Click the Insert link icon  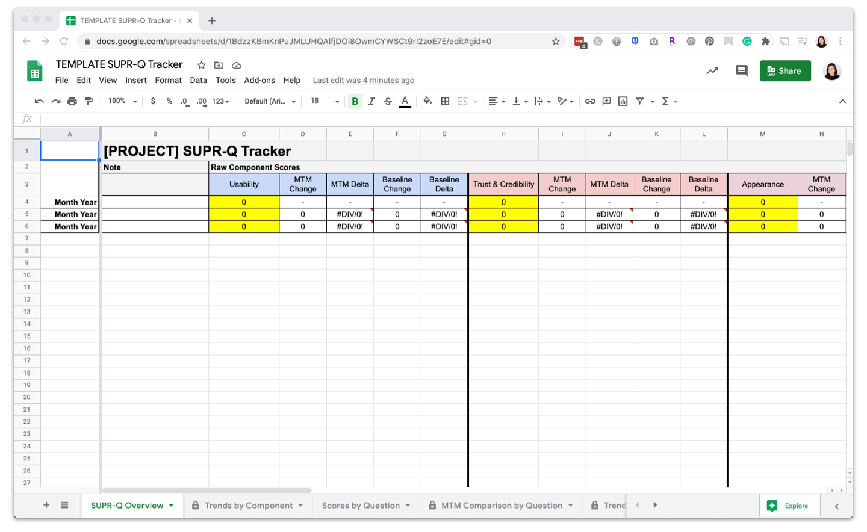(590, 101)
